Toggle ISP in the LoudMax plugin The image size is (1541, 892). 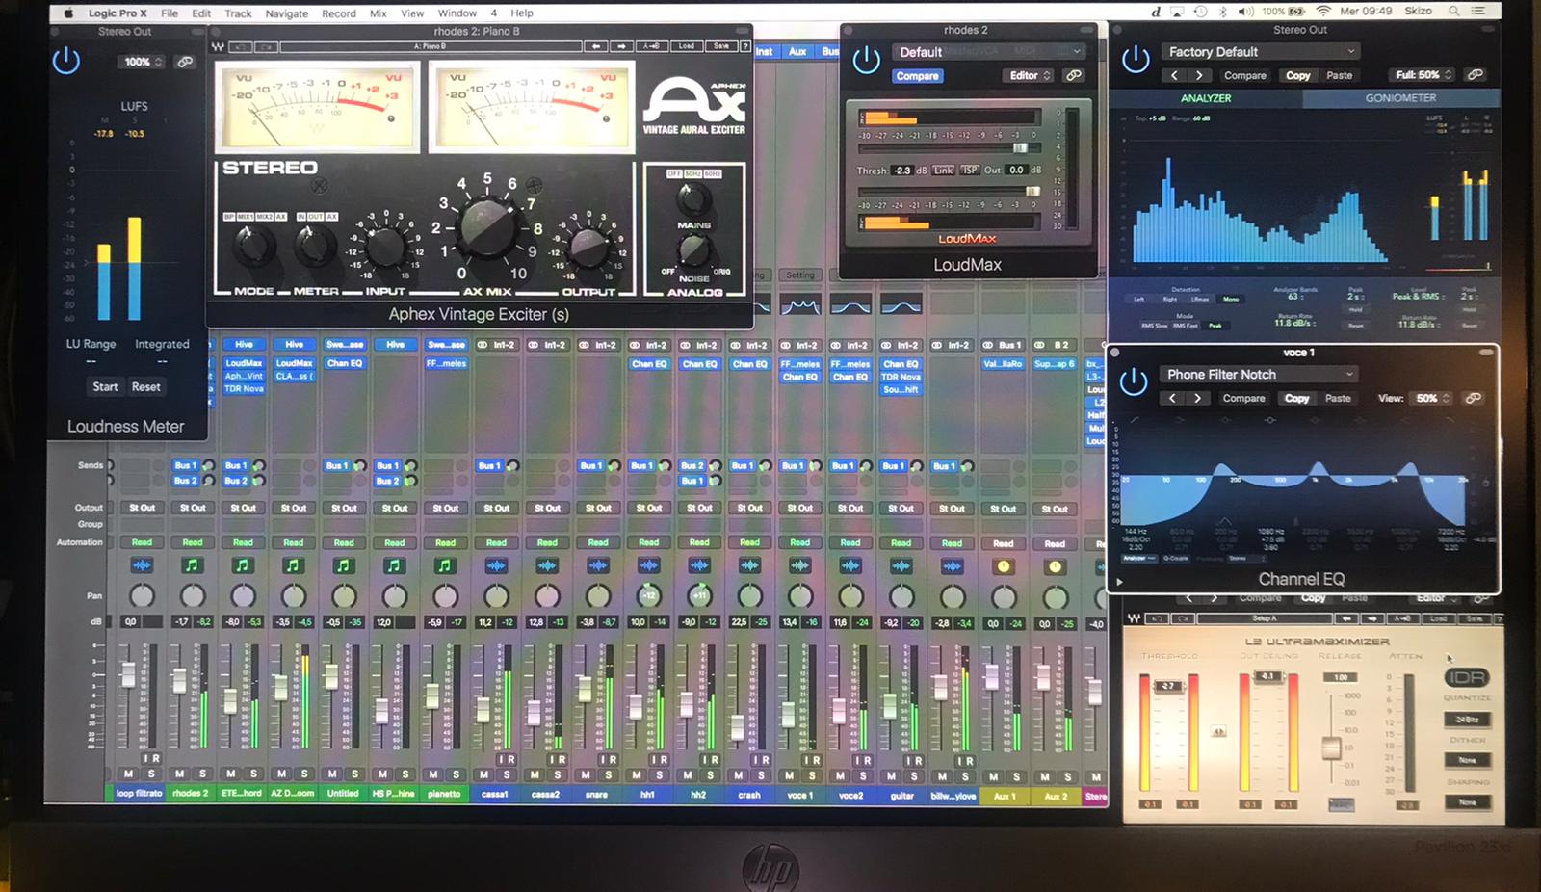970,170
